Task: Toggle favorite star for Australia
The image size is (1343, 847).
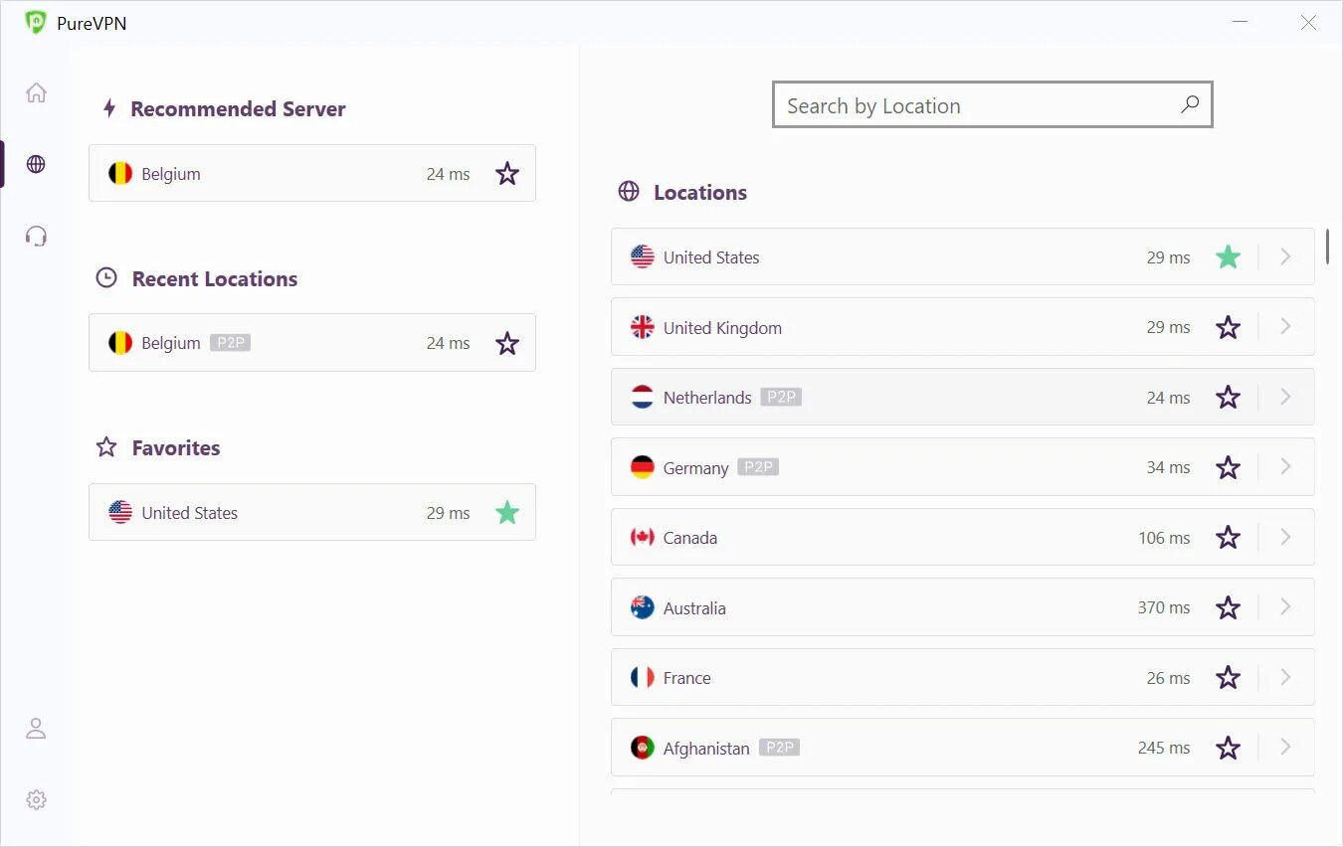Action: 1229,607
